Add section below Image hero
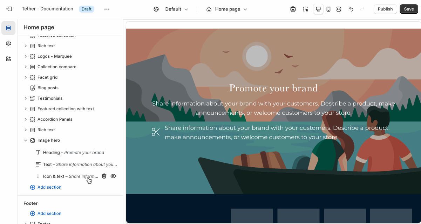Viewport: 421px width, 224px height. tap(46, 187)
